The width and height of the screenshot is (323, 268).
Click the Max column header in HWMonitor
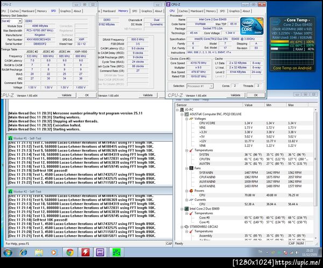pos(297,105)
